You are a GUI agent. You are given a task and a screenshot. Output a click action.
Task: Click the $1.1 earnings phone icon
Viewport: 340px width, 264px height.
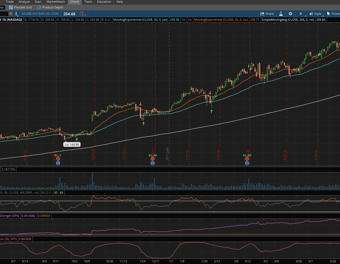pyautogui.click(x=58, y=159)
